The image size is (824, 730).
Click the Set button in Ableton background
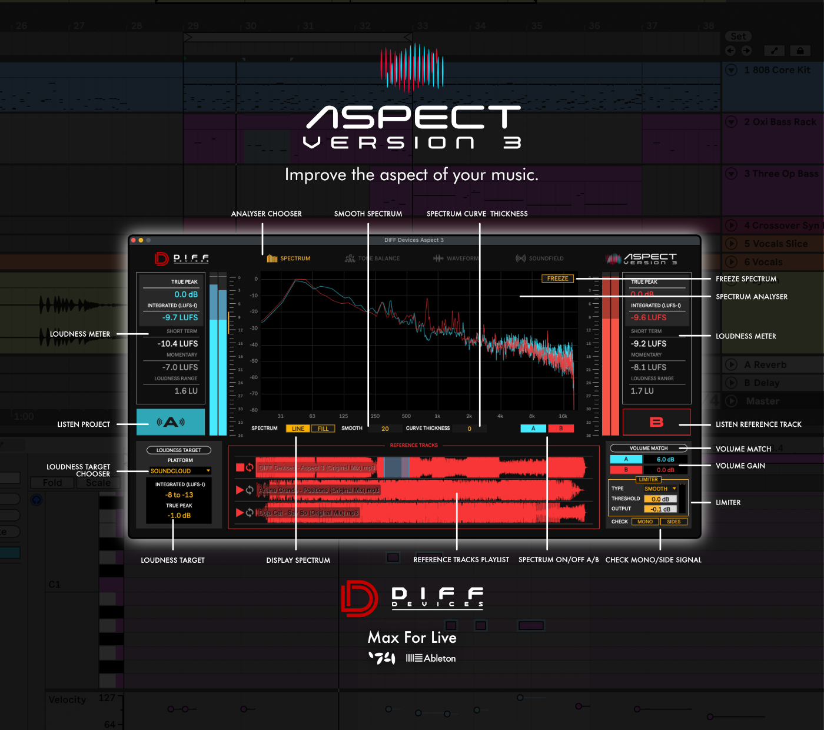coord(739,36)
